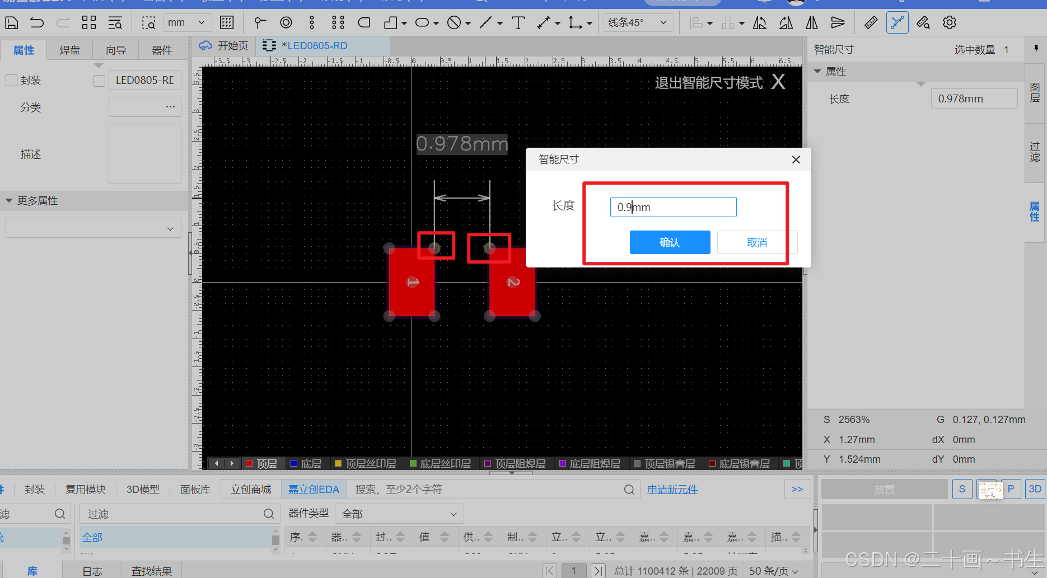Viewport: 1047px width, 578px height.
Task: Pin the smart dimension panel
Action: pos(1036,49)
